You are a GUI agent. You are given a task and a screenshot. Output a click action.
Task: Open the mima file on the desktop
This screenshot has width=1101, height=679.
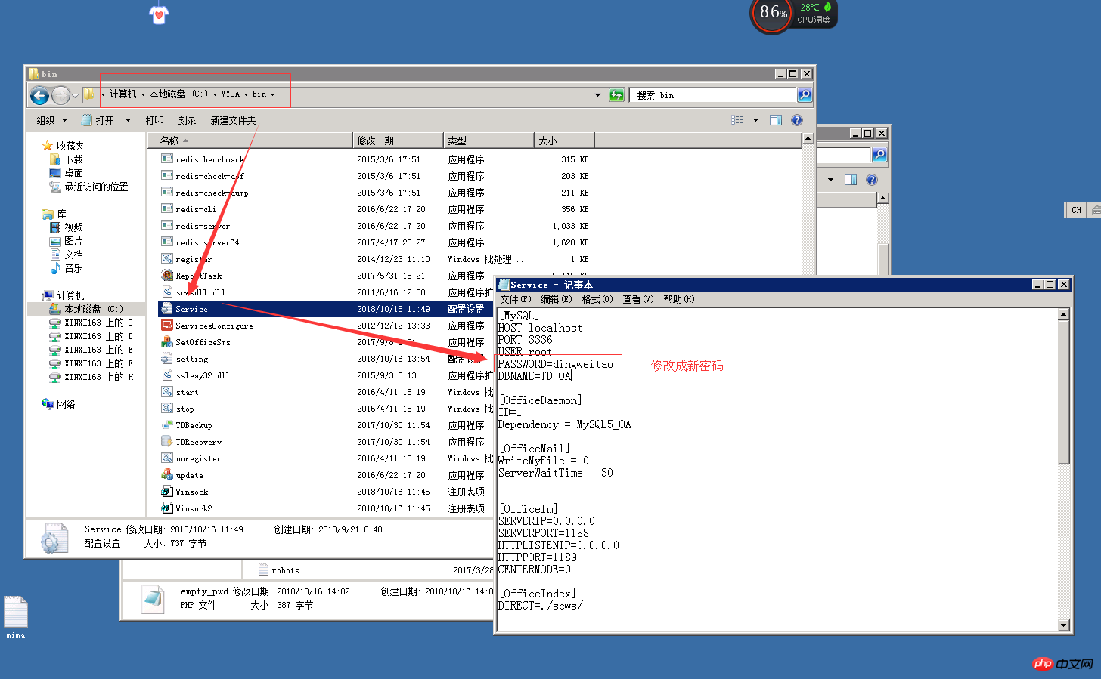coord(15,613)
